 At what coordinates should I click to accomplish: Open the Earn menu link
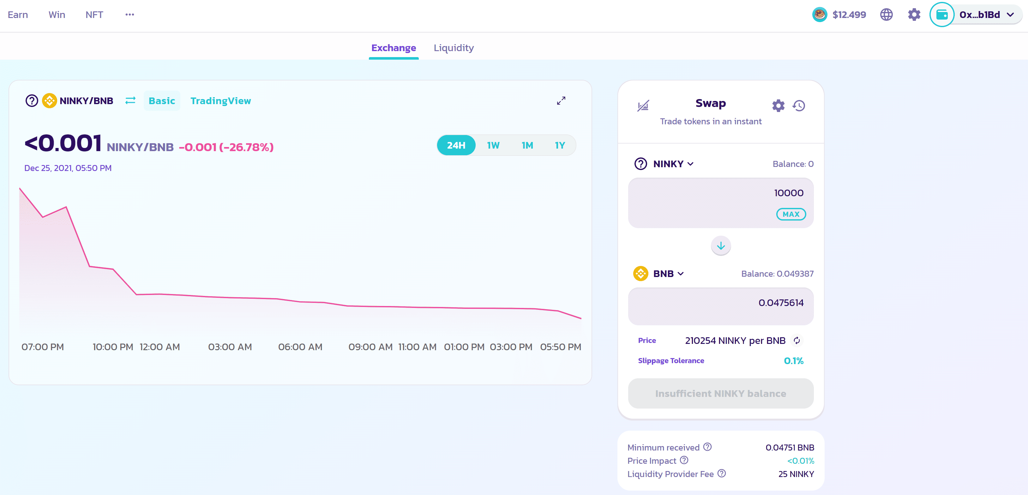pyautogui.click(x=18, y=15)
